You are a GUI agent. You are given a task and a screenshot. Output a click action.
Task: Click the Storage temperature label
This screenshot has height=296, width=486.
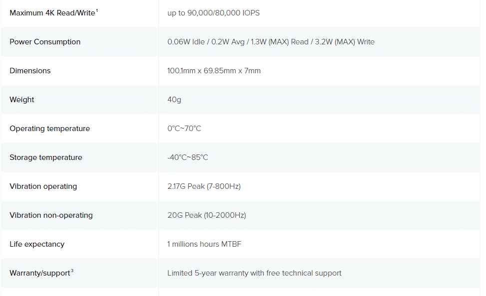click(45, 157)
